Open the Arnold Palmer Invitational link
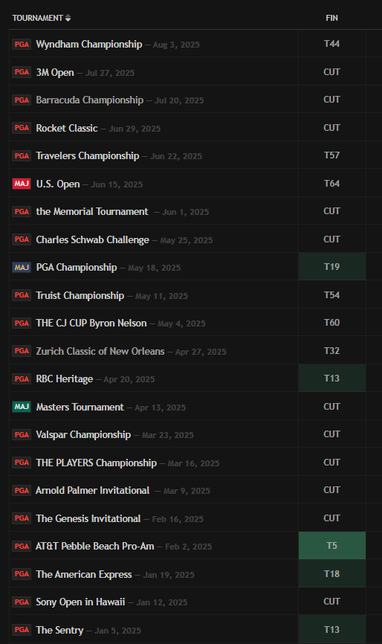Image resolution: width=382 pixels, height=644 pixels. click(x=92, y=490)
